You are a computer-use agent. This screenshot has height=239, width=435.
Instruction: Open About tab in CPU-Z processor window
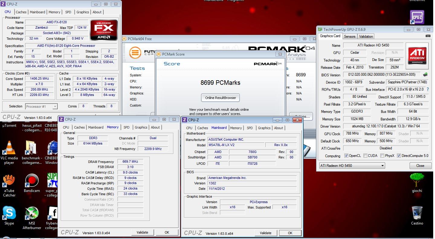click(x=97, y=12)
